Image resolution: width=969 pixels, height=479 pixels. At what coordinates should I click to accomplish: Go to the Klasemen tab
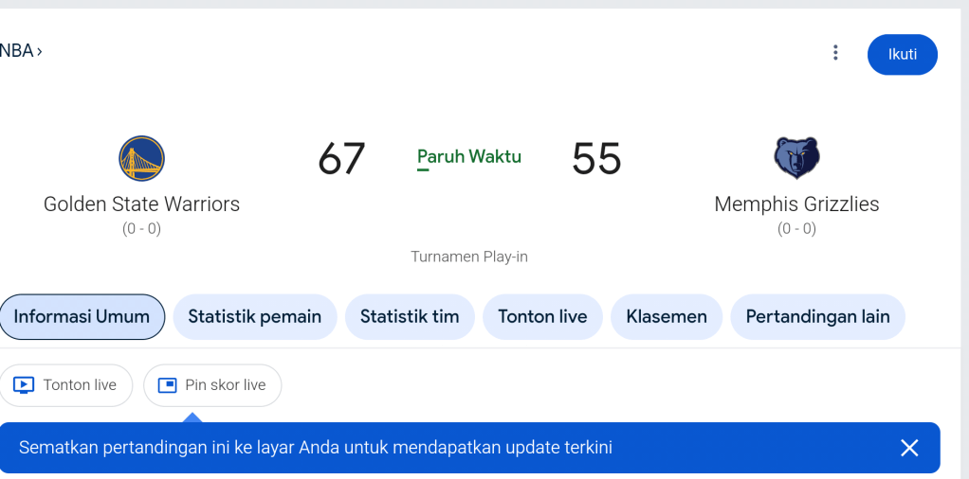[x=667, y=317]
